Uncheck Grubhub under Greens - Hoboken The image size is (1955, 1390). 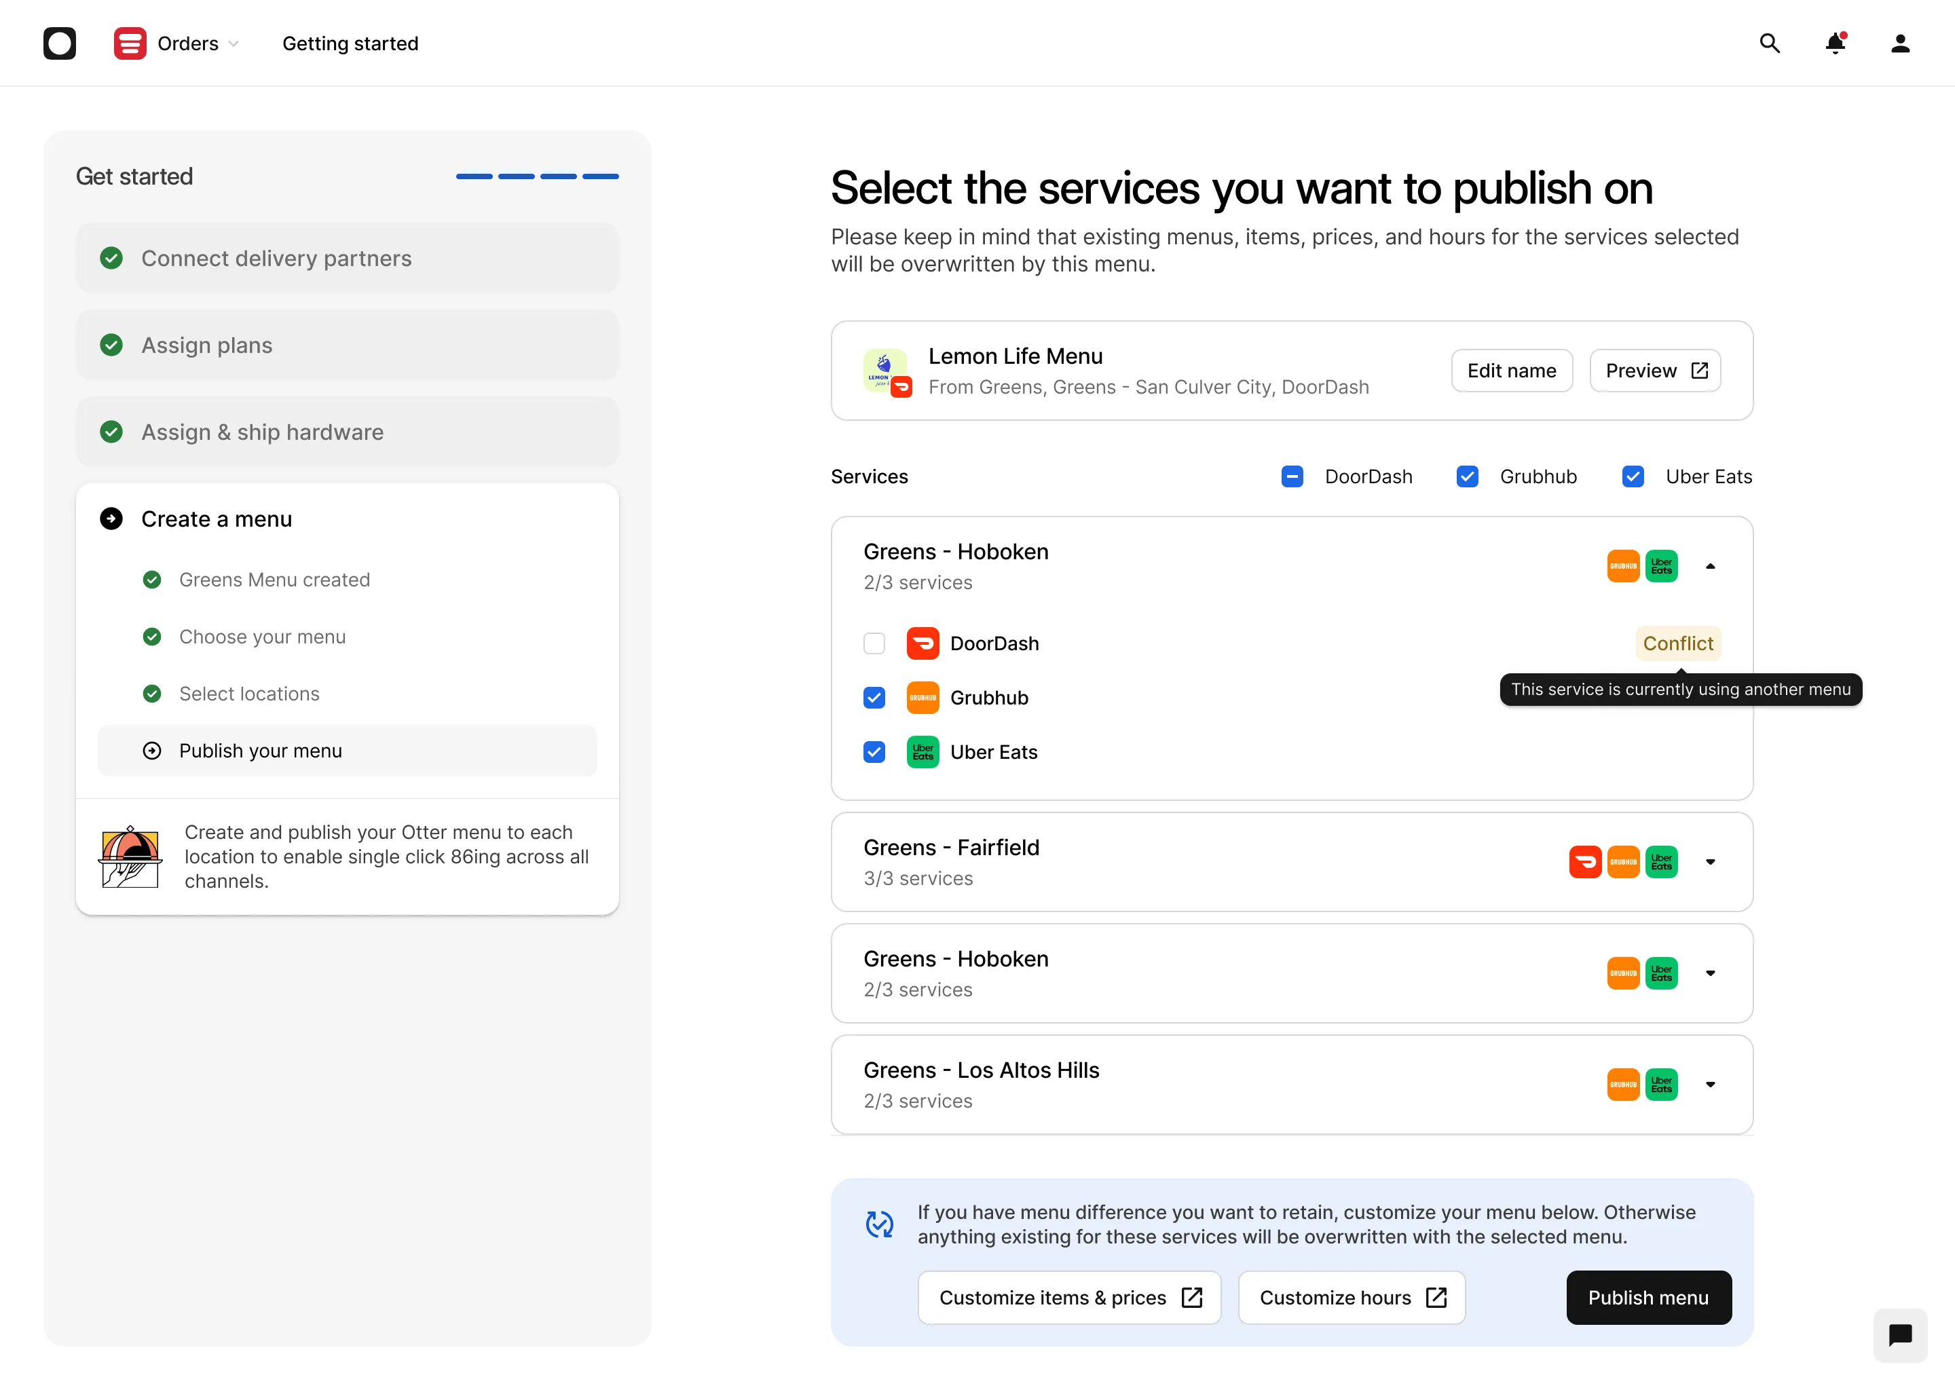[874, 698]
